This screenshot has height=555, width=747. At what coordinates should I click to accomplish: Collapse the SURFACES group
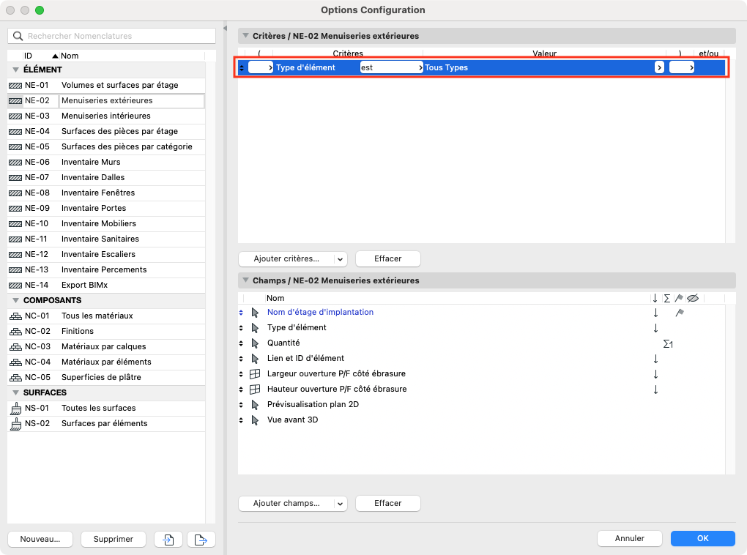[15, 392]
